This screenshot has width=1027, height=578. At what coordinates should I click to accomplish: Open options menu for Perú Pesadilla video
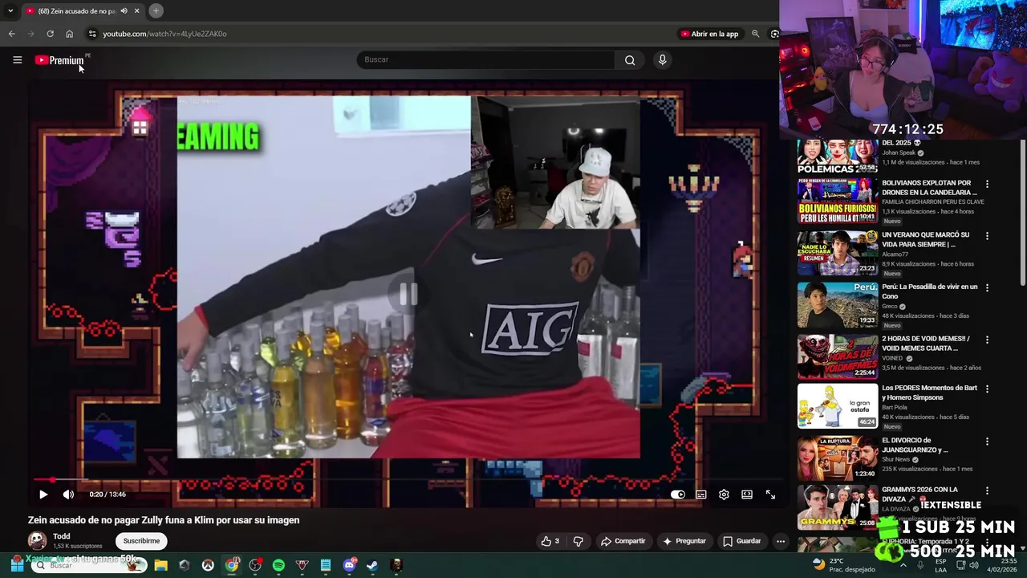point(987,287)
